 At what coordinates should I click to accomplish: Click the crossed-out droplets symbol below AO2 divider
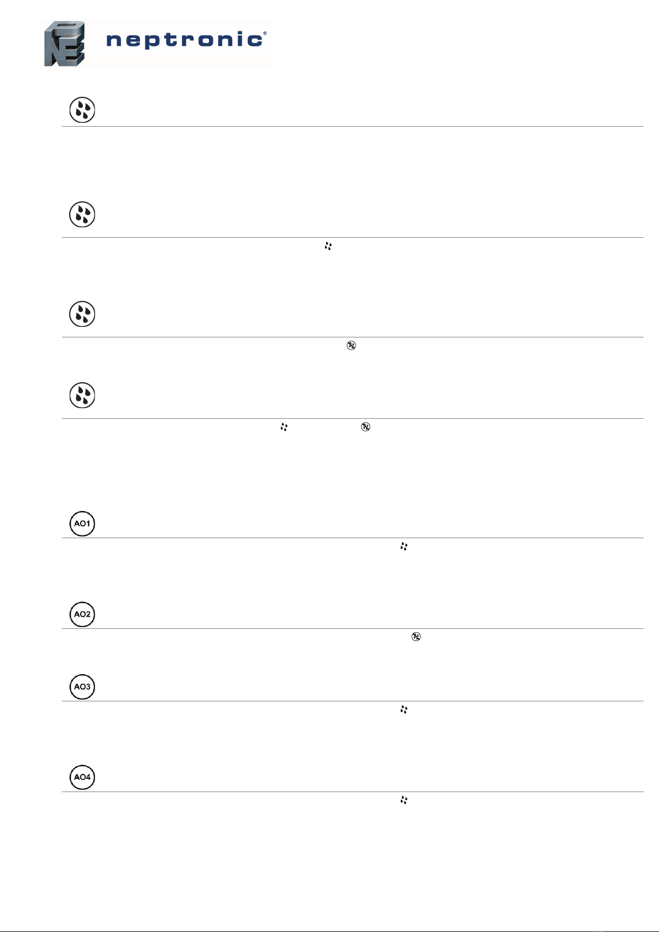click(416, 637)
